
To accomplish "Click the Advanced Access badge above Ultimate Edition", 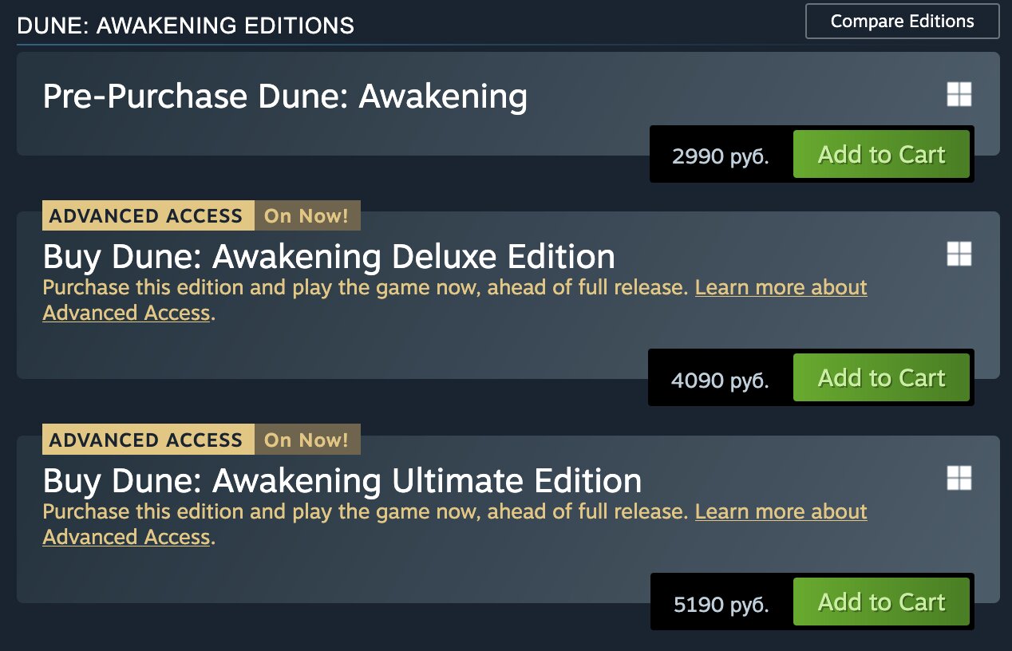I will (148, 440).
